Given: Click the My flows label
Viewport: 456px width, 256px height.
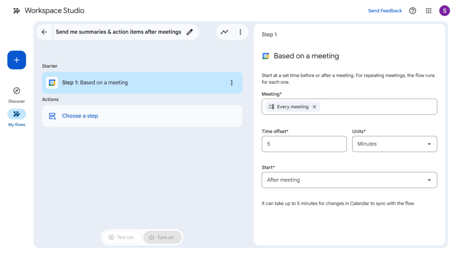Looking at the screenshot, I should click(x=16, y=125).
